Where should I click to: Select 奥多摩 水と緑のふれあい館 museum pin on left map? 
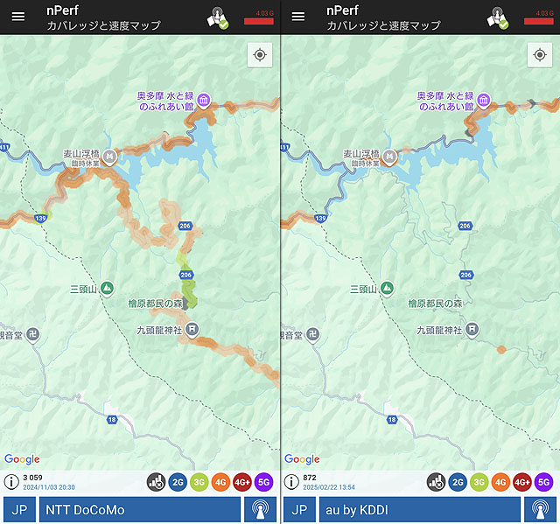(204, 101)
